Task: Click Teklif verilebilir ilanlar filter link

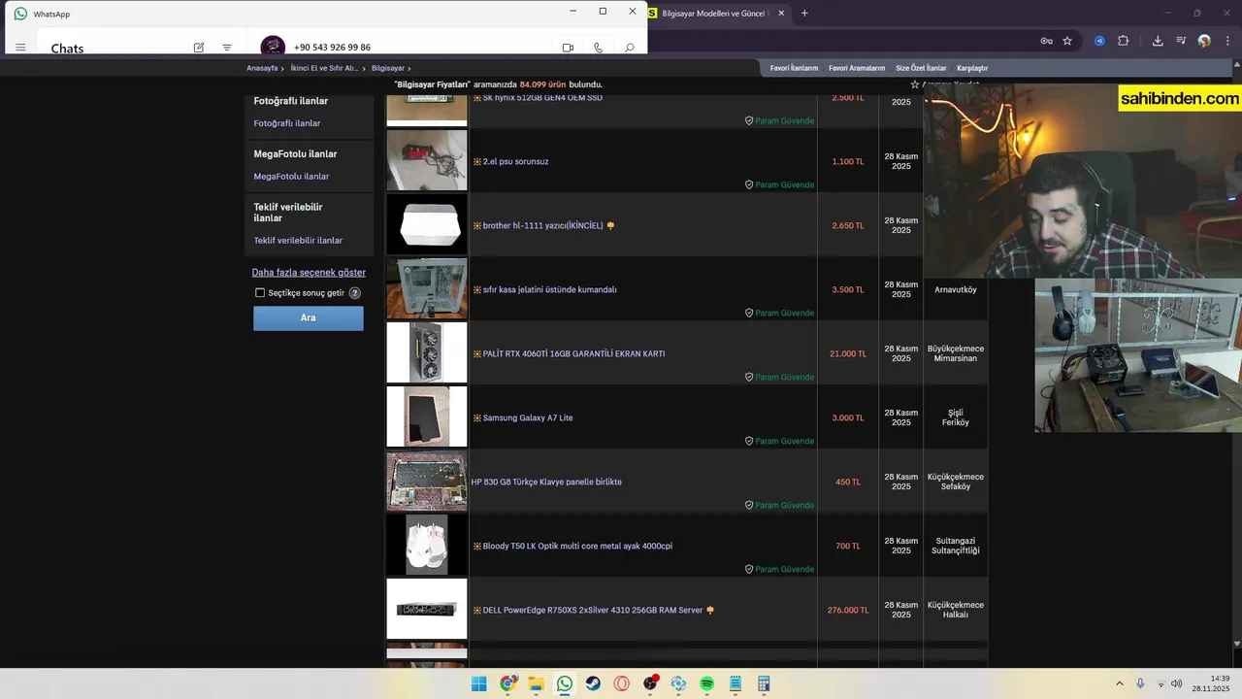Action: point(298,240)
